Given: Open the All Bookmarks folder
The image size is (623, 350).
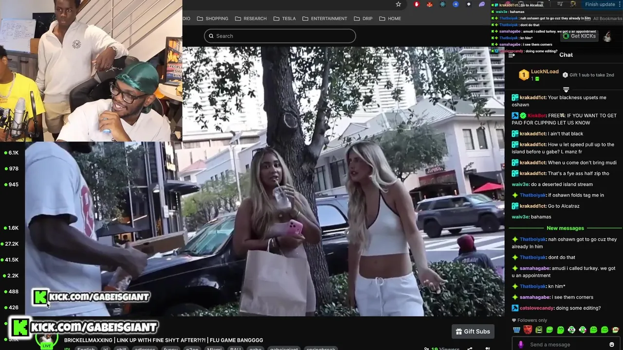Looking at the screenshot, I should (x=604, y=18).
